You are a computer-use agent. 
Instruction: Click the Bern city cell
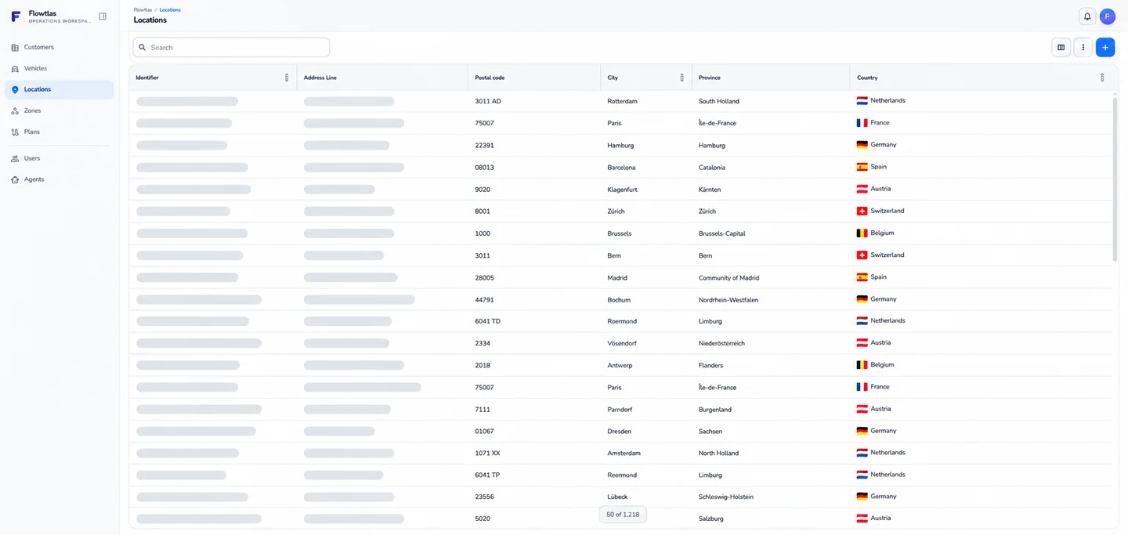pyautogui.click(x=614, y=256)
